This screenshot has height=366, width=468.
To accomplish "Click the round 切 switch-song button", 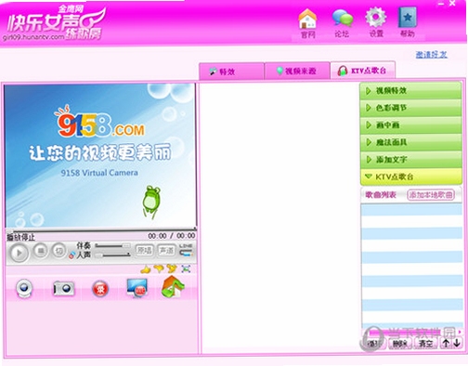I will 58,250.
